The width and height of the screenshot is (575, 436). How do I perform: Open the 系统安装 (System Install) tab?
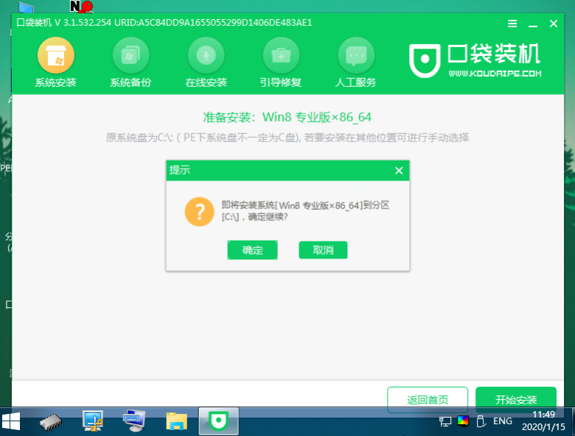(x=55, y=63)
